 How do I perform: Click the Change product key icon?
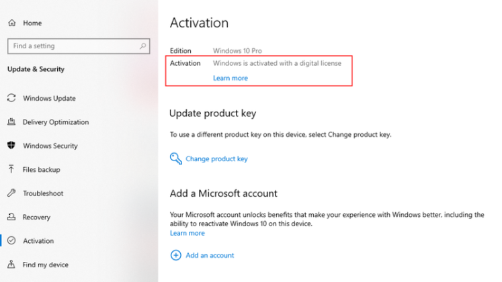[175, 159]
